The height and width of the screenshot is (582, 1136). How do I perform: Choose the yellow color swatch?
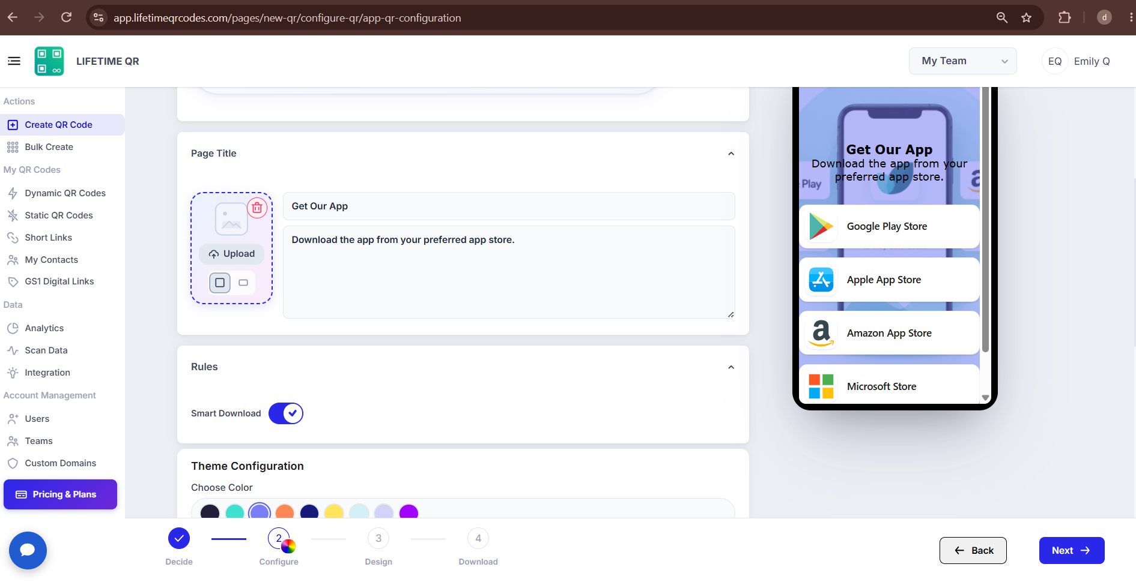click(334, 512)
